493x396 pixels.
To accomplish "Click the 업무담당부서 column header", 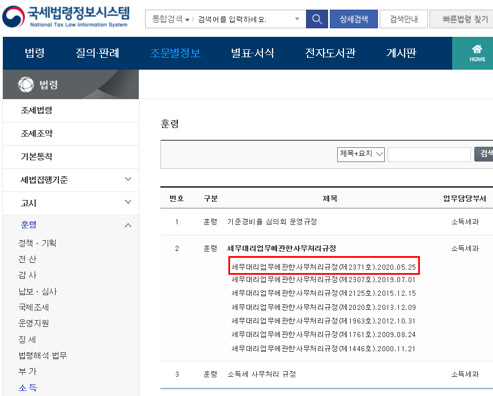I will (x=465, y=199).
